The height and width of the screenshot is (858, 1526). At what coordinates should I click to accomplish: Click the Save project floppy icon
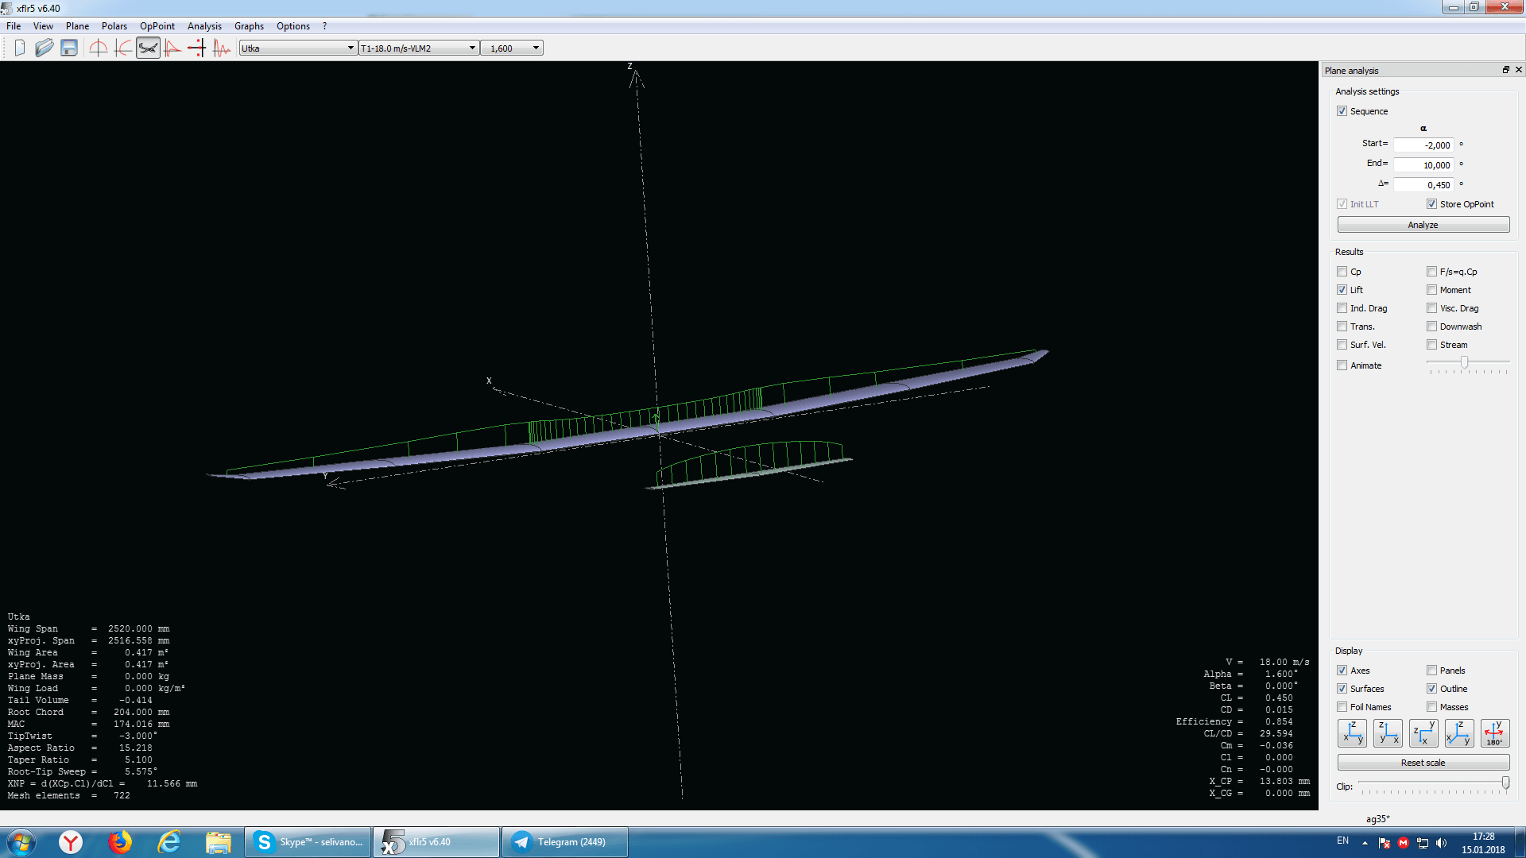pos(69,48)
